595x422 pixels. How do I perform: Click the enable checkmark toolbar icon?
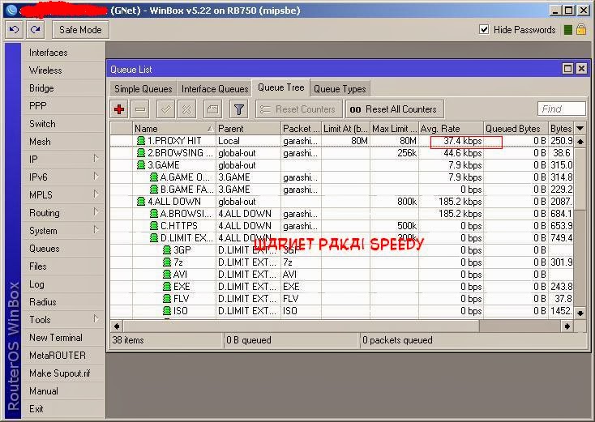pyautogui.click(x=165, y=109)
